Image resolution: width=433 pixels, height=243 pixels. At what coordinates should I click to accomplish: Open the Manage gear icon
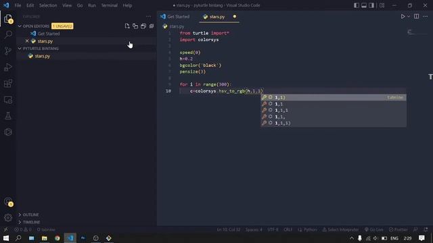point(8,217)
